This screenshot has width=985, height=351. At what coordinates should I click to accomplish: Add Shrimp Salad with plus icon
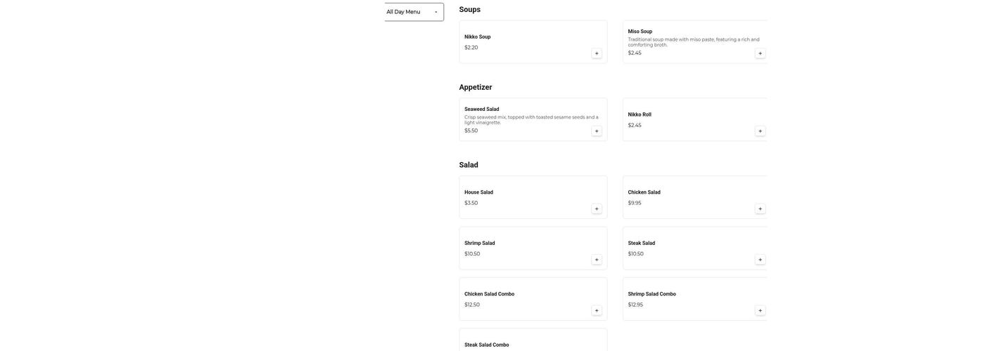click(x=597, y=260)
